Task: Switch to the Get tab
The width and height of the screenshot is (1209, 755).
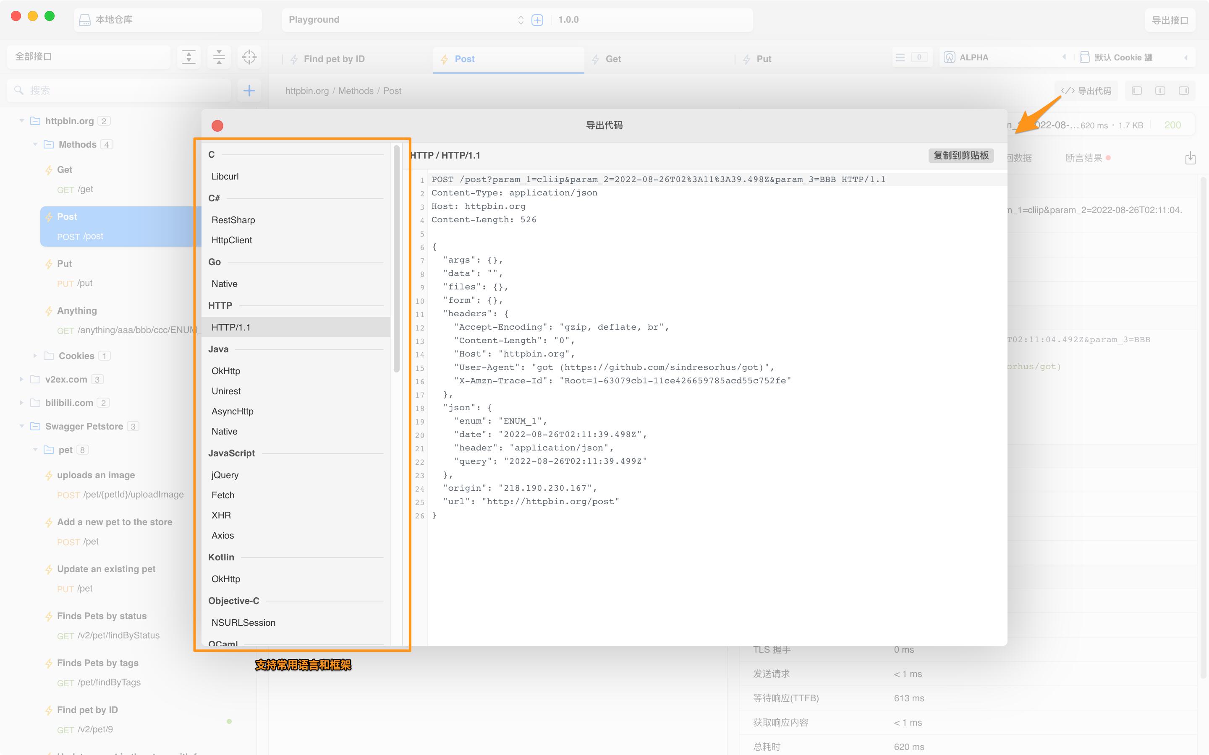Action: tap(612, 59)
